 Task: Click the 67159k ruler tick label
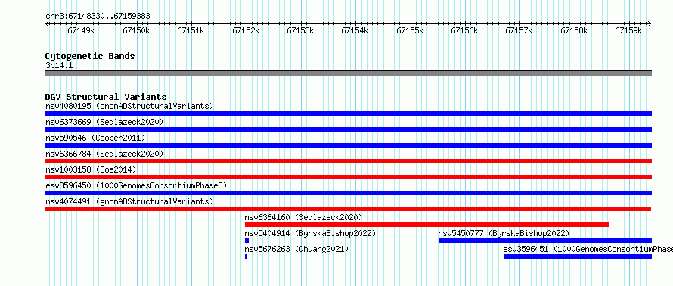(628, 30)
